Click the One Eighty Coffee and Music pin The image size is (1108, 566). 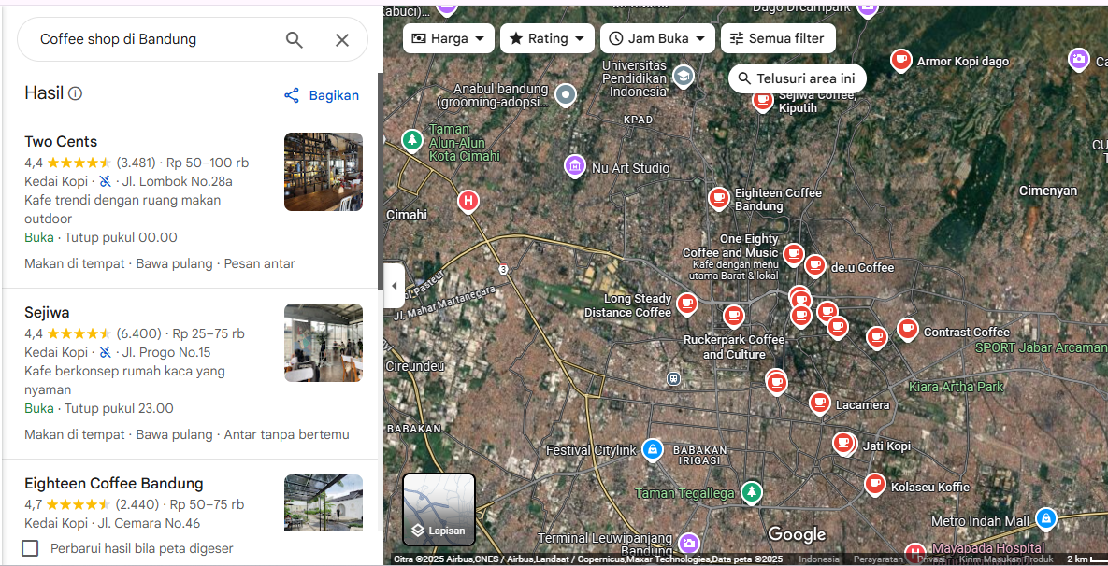tap(794, 253)
